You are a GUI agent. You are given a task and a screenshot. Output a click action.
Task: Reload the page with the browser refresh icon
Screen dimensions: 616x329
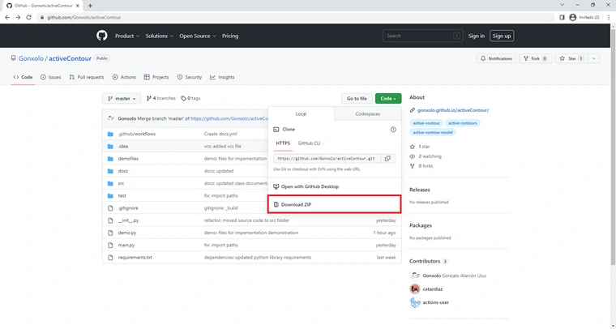[28, 17]
